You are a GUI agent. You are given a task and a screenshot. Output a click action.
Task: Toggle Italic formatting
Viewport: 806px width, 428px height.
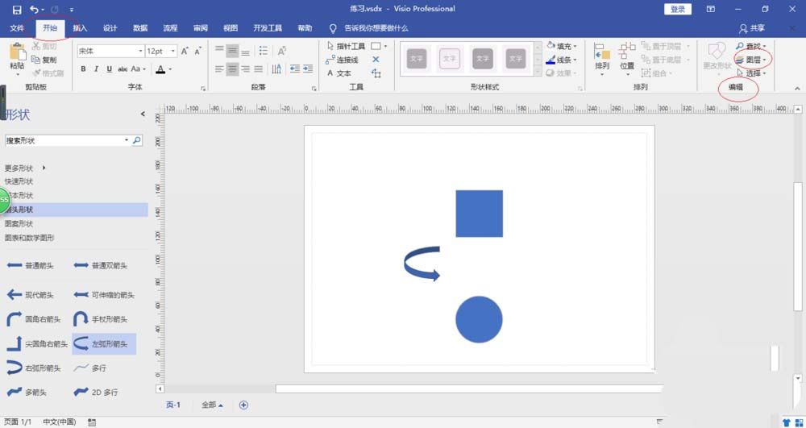pyautogui.click(x=96, y=69)
